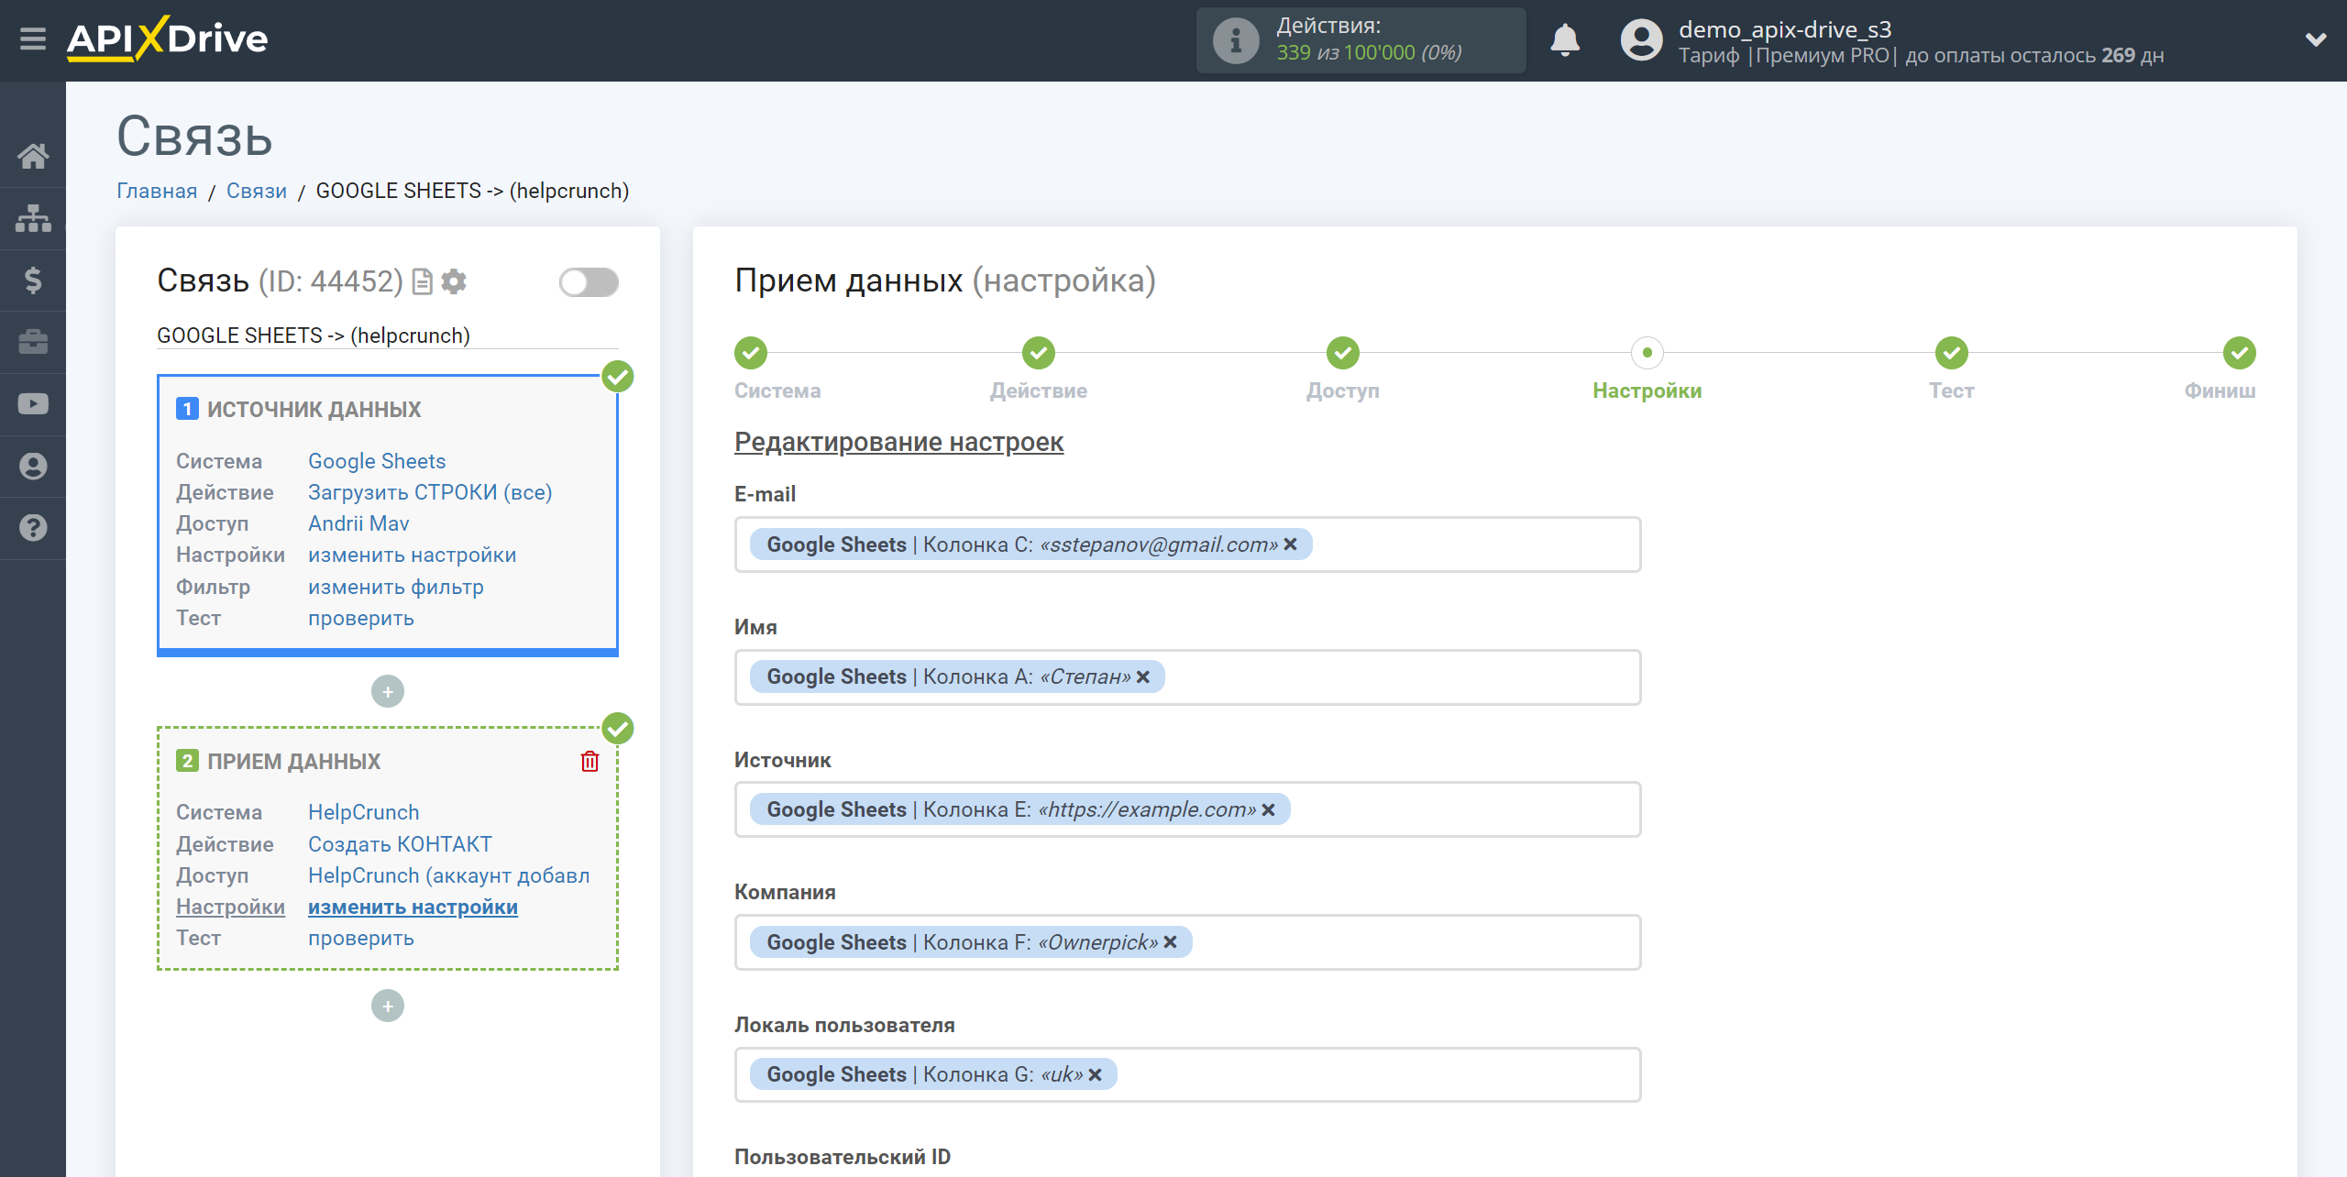The image size is (2347, 1177).
Task: Remove the Колонка A tag from Имя
Action: pyautogui.click(x=1143, y=676)
